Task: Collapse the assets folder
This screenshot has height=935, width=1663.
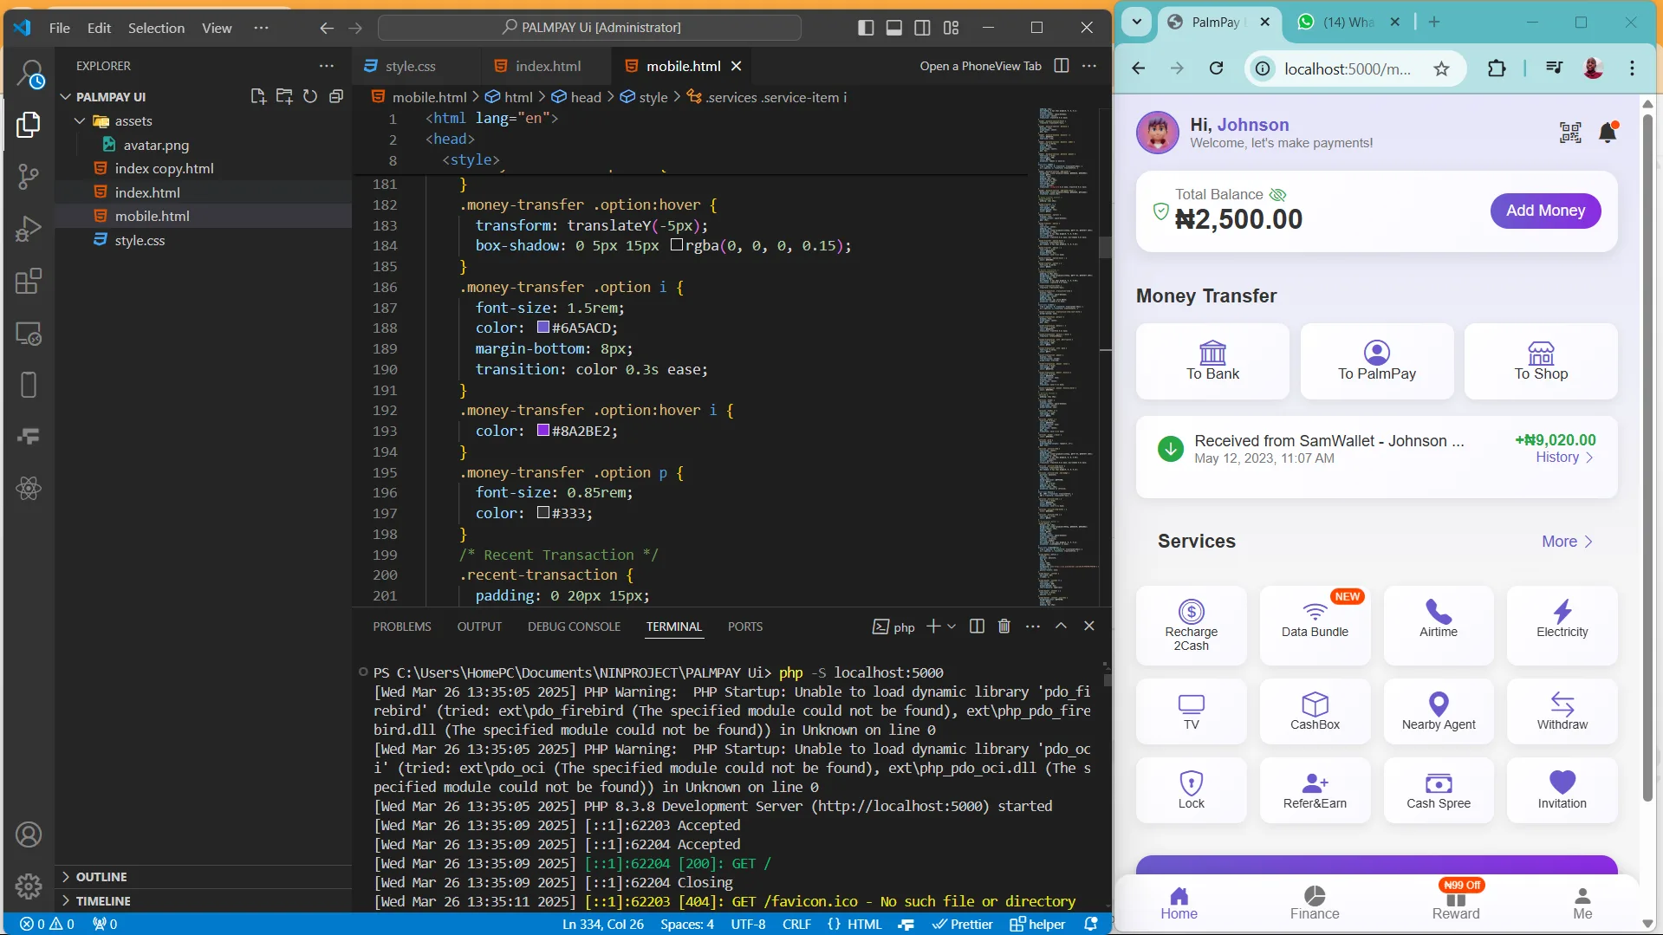Action: [80, 120]
